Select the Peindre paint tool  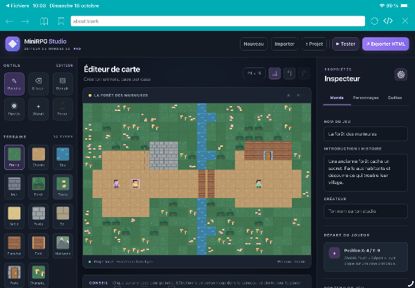(x=14, y=84)
